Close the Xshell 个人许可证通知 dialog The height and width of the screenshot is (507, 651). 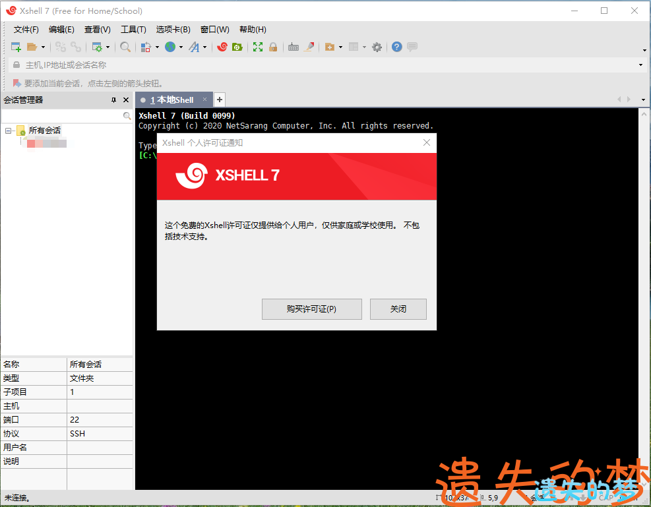coord(426,142)
